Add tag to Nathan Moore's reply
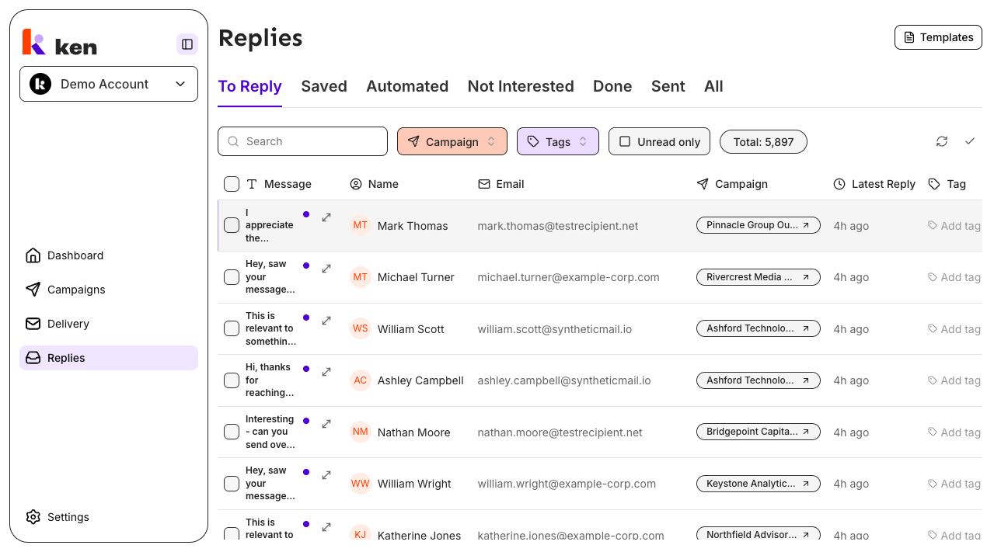 [x=954, y=432]
